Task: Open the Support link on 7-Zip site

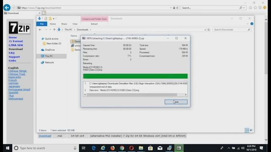Action: [14, 57]
